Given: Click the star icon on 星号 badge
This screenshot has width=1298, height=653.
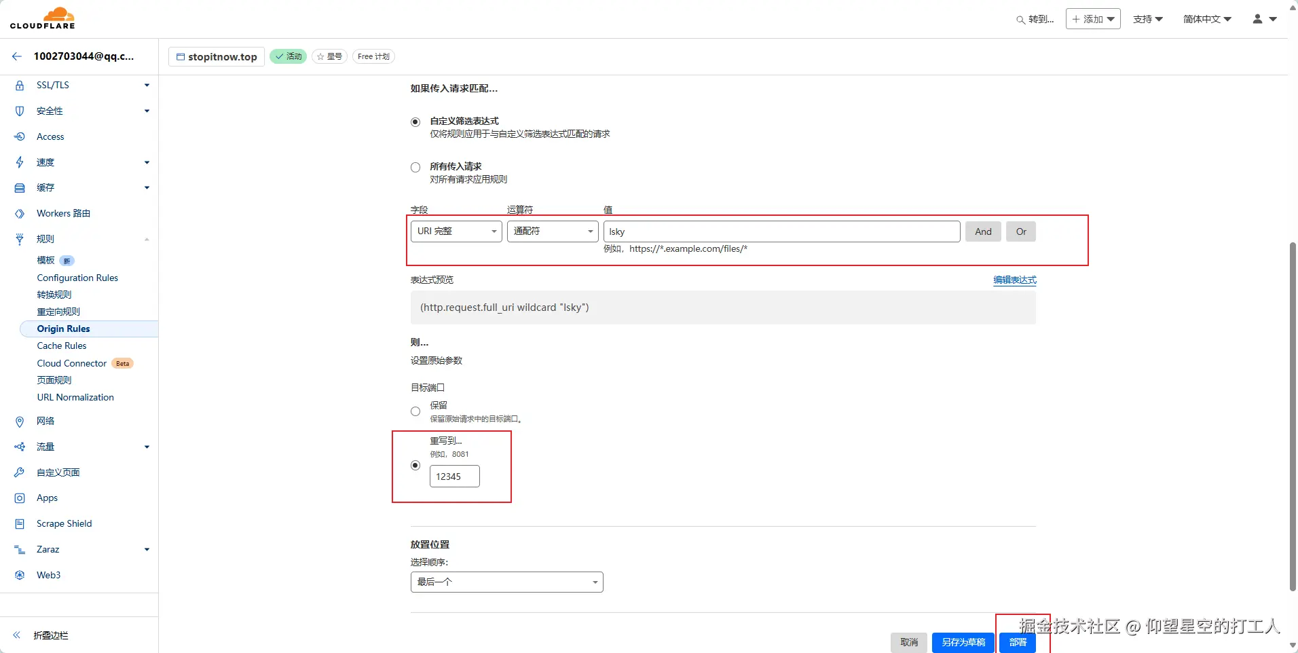Looking at the screenshot, I should (x=320, y=56).
